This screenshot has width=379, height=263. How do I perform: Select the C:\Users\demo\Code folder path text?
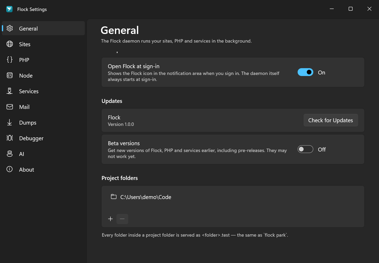(146, 197)
